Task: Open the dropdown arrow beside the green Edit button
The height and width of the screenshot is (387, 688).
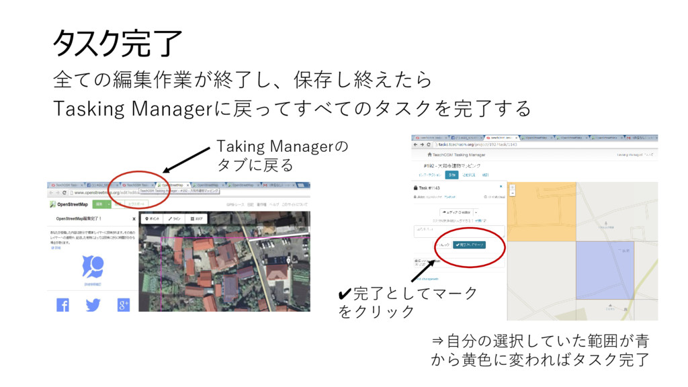Action: [x=109, y=204]
